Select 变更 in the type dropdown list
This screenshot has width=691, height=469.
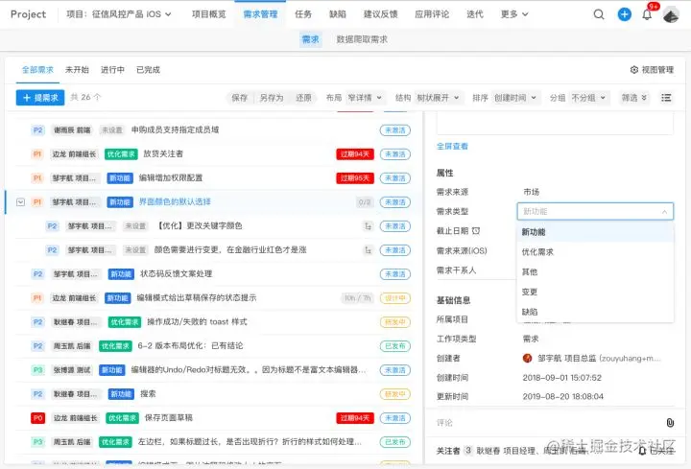[595, 292]
